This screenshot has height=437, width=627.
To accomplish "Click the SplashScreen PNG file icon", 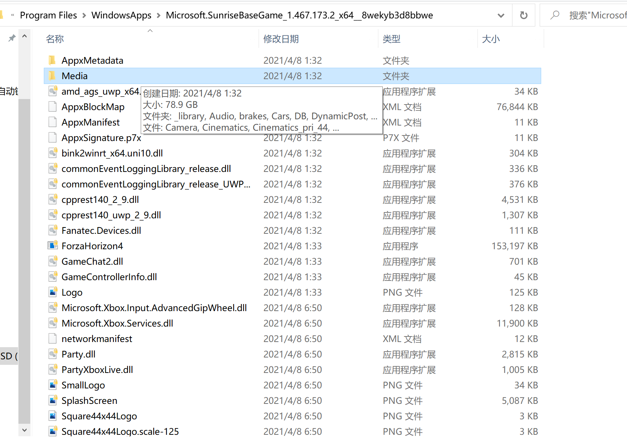I will [53, 400].
